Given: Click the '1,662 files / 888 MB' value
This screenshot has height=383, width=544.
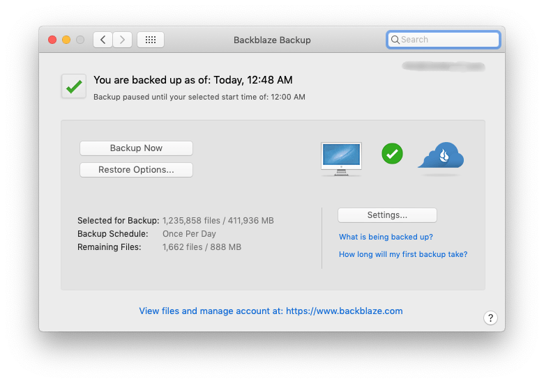Looking at the screenshot, I should tap(202, 247).
